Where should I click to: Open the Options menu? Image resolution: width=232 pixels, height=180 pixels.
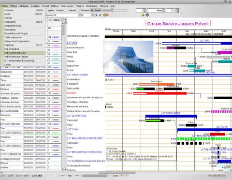(x=55, y=6)
